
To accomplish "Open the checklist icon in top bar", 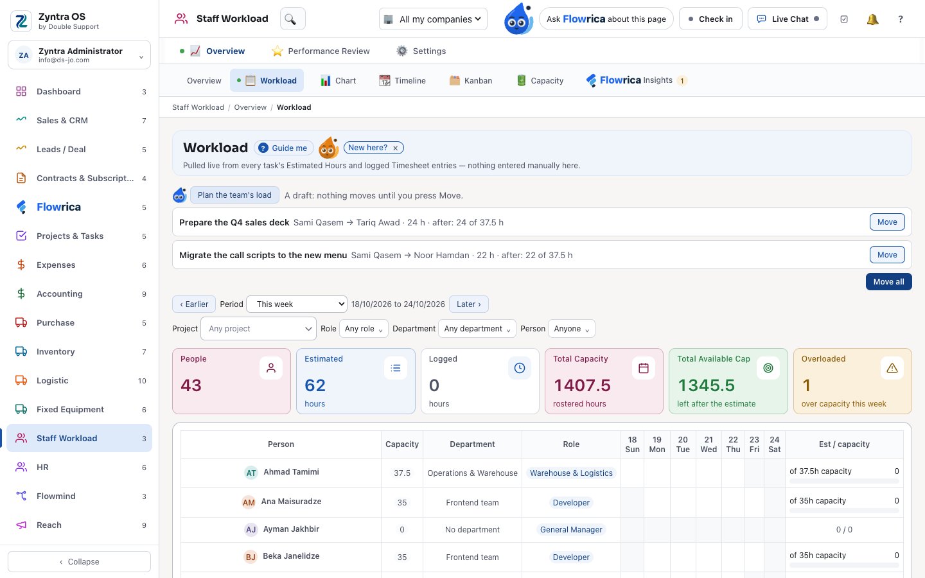I will click(844, 19).
